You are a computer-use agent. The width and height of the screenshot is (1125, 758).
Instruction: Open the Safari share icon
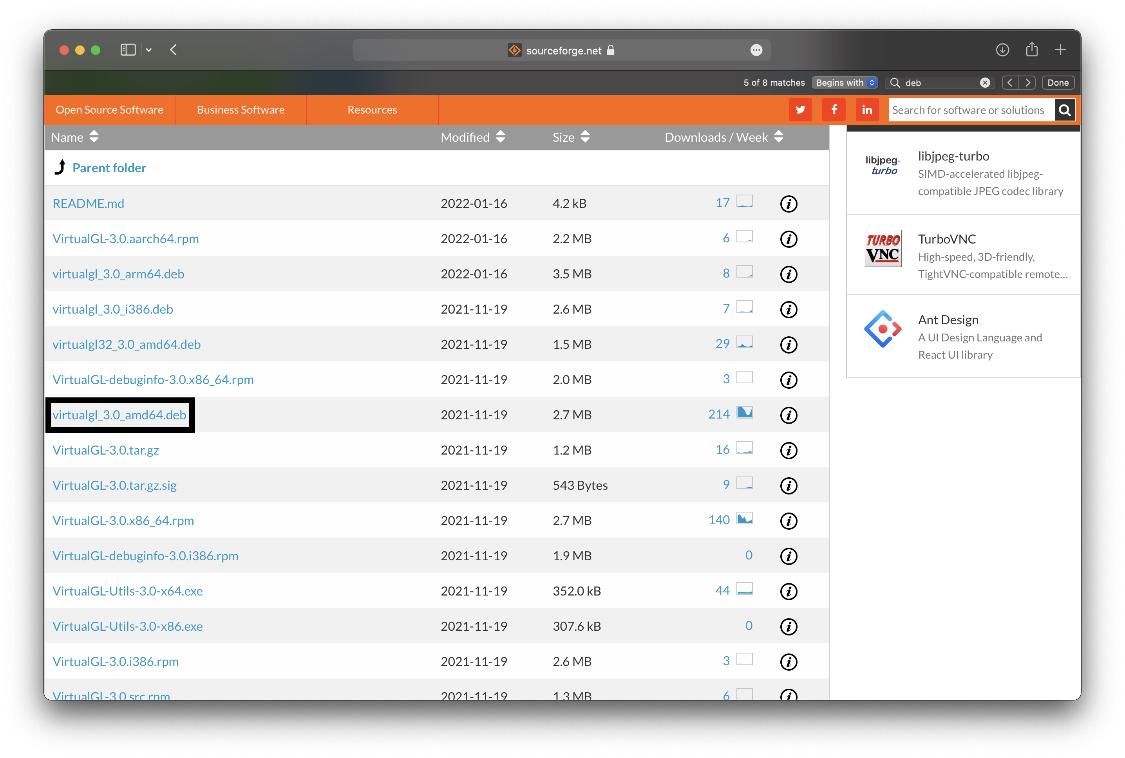1032,49
